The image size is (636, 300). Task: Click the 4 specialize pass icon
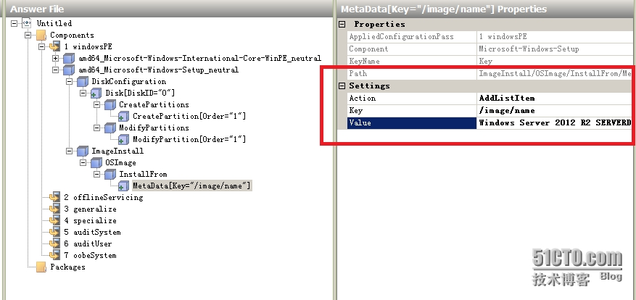55,220
